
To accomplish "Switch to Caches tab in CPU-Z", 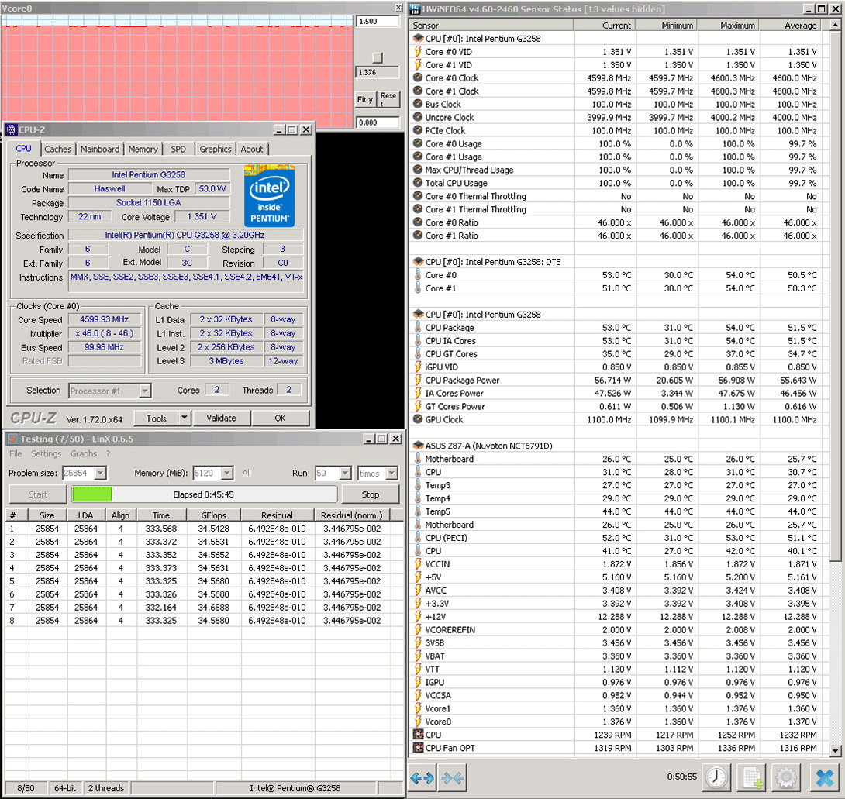I will click(57, 150).
